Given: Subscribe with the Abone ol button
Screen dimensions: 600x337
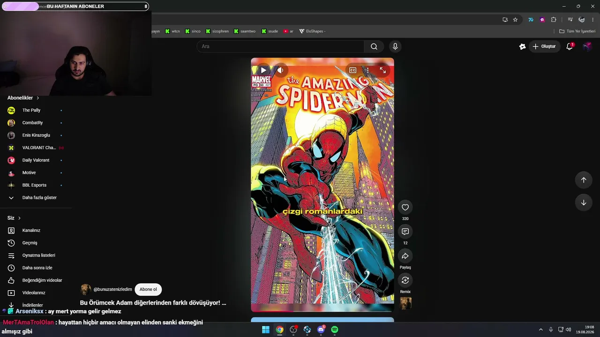Looking at the screenshot, I should (x=148, y=289).
